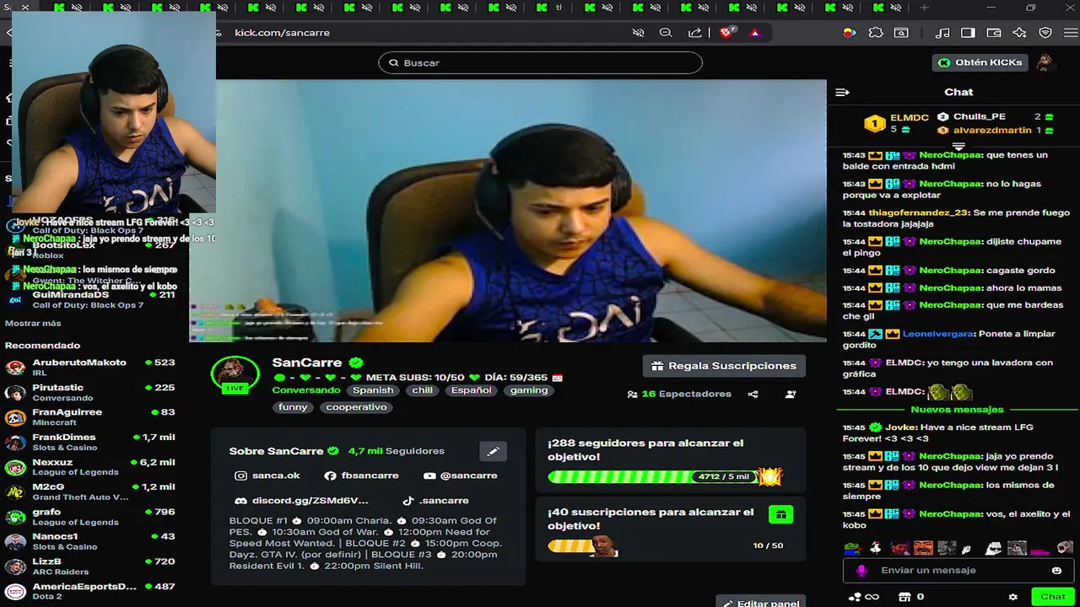Click the user-with-star icon beside share
The image size is (1080, 607).
791,394
